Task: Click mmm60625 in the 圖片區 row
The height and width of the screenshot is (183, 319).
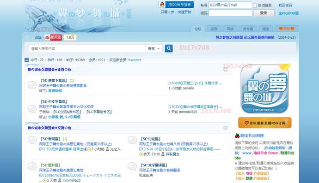Action: click(72, 180)
